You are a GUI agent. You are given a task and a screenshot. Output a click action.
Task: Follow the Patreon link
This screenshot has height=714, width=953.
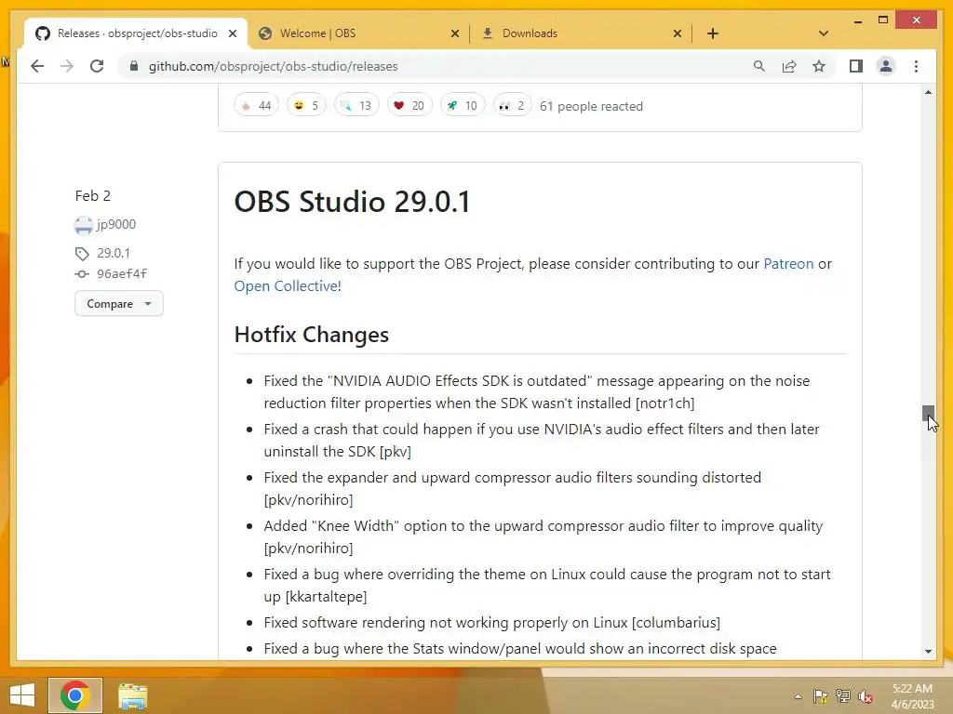pyautogui.click(x=788, y=263)
